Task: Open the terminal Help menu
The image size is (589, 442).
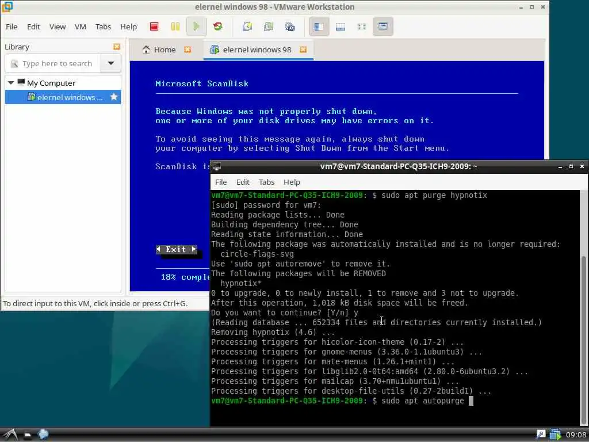Action: [292, 182]
